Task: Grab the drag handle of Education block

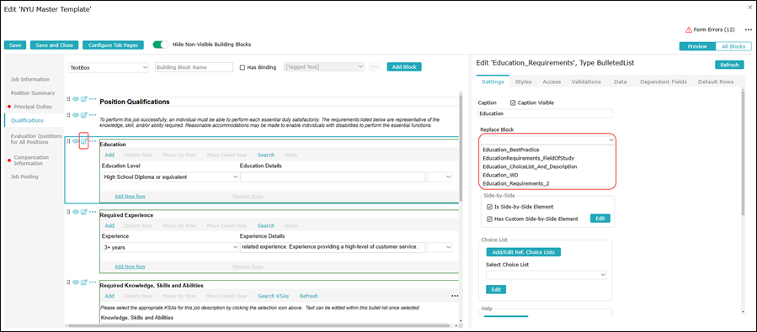Action: [68, 140]
